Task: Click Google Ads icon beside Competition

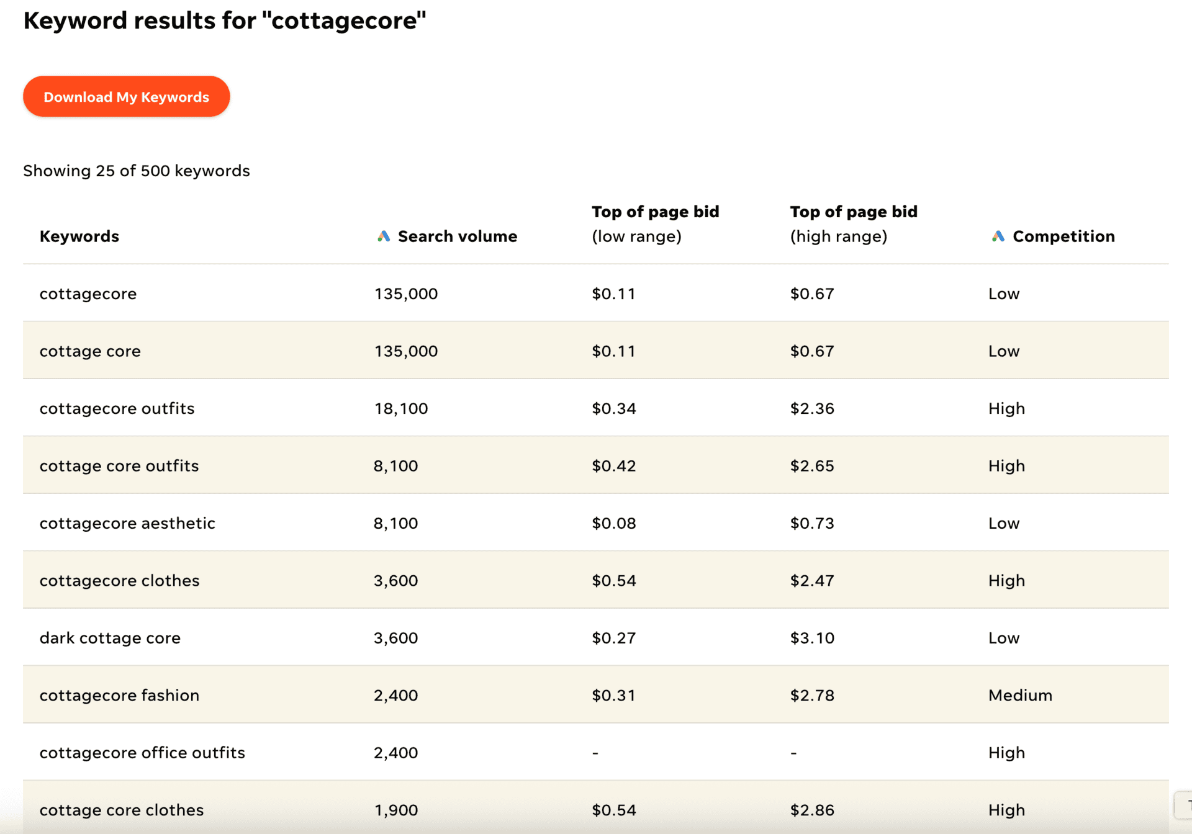Action: 998,236
